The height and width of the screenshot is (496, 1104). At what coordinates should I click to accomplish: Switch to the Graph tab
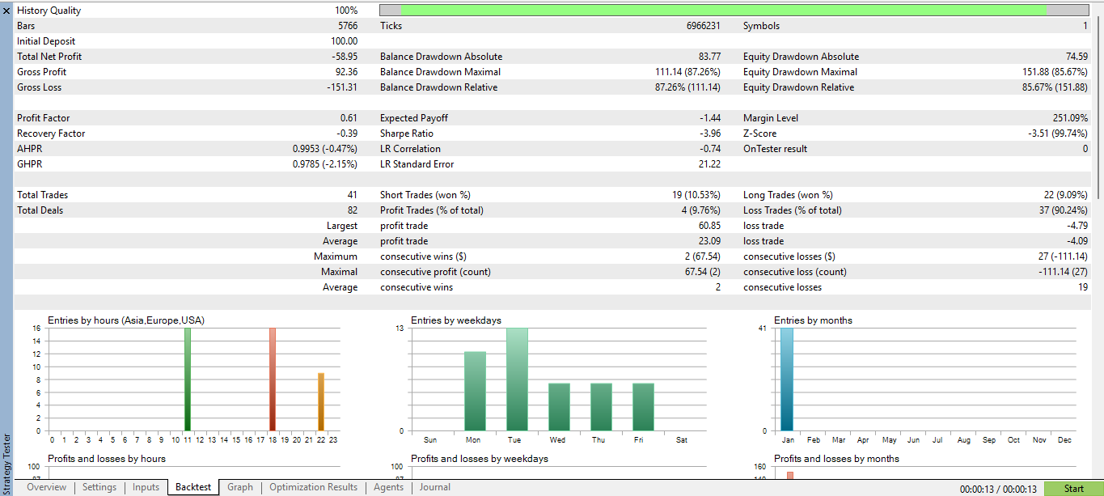coord(240,487)
